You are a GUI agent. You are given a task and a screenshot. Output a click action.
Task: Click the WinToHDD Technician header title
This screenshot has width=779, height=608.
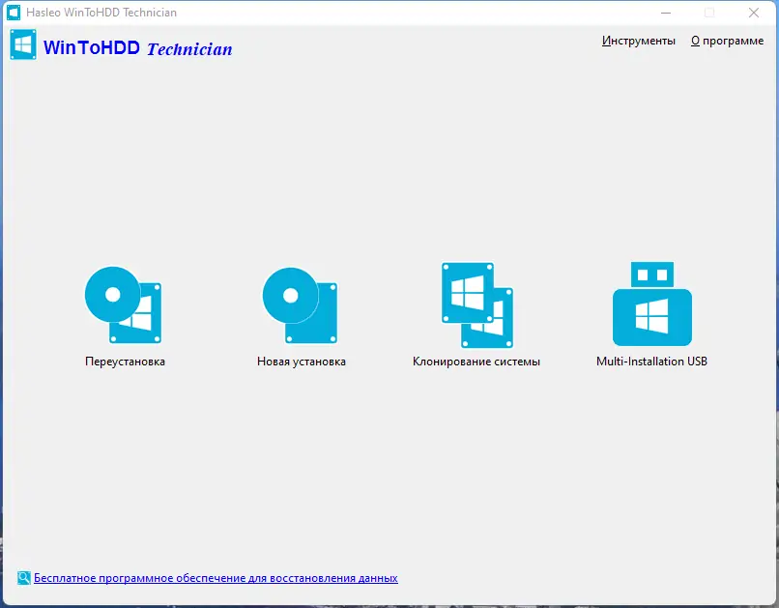137,48
